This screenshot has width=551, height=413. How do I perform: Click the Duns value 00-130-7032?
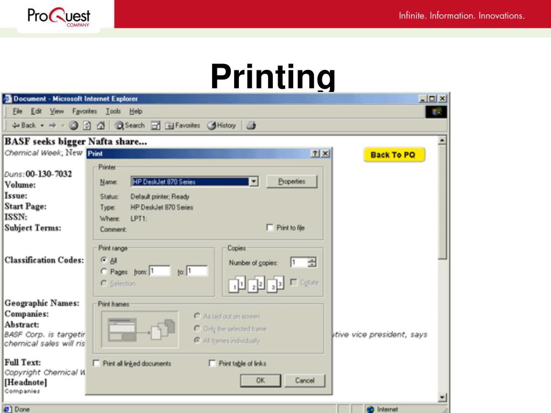click(x=48, y=174)
